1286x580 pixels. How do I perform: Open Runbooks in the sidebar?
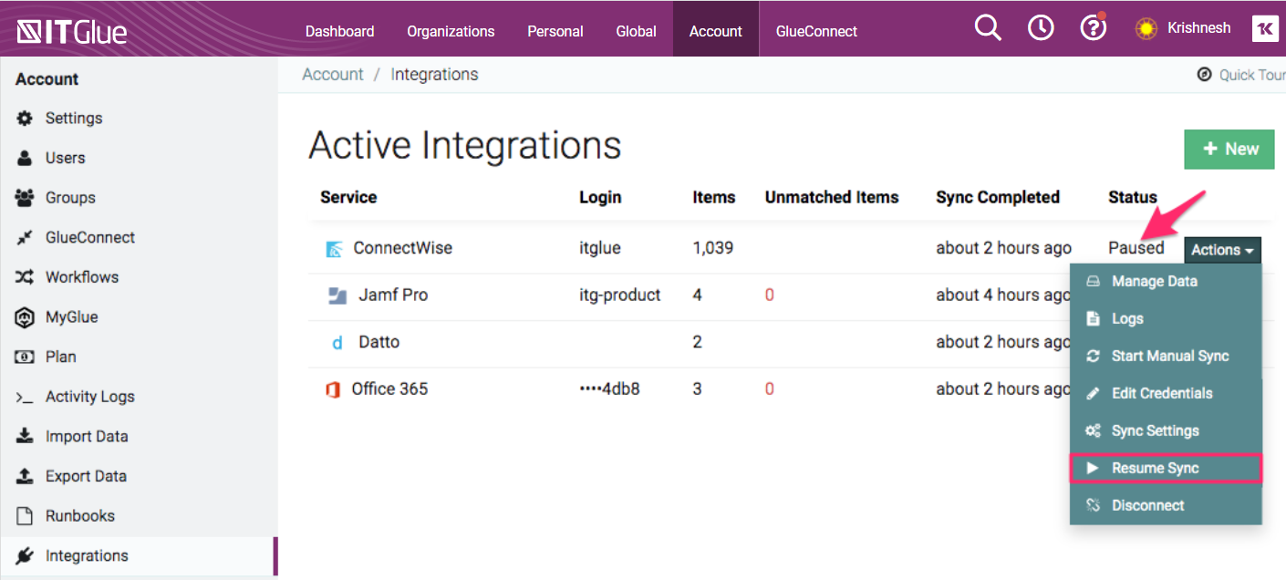point(80,515)
